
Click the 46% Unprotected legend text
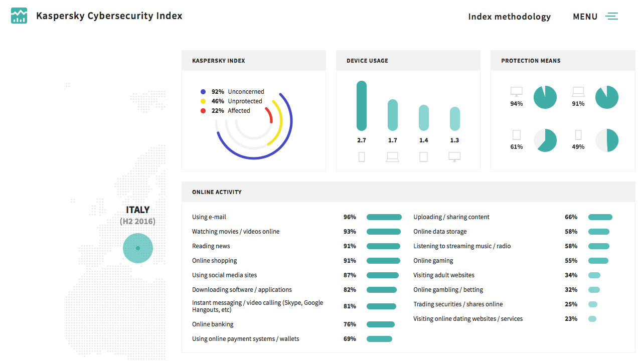[x=237, y=101]
